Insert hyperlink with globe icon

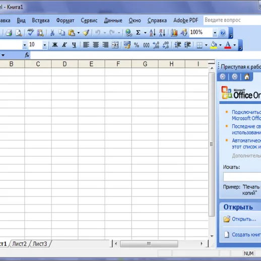coord(128,33)
